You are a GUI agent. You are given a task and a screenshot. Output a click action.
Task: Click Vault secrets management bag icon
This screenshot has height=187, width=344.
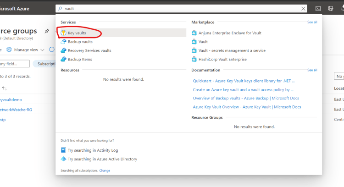tap(194, 50)
